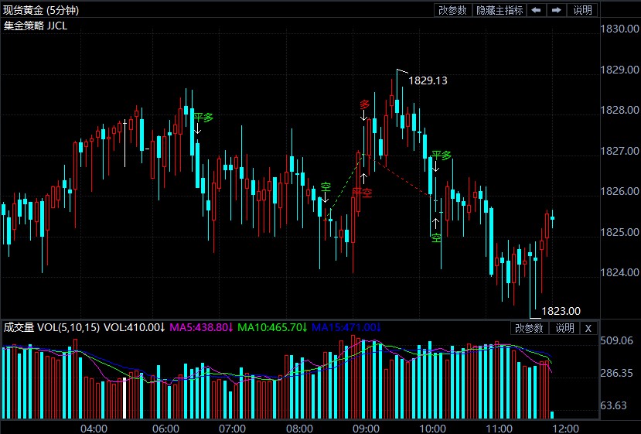Viewport: 641px width, 434px height.
Task: Click the green 空 signal marker near 08:20
Action: pyautogui.click(x=326, y=186)
